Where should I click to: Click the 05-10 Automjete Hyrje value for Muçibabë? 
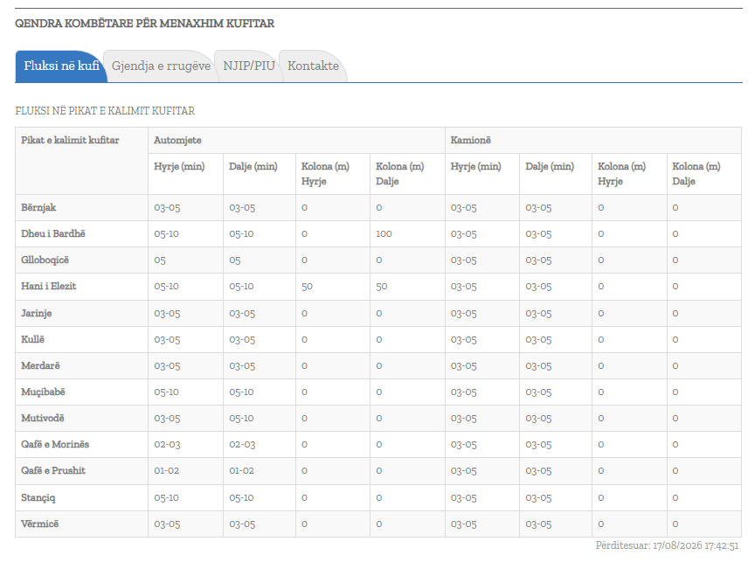(166, 392)
